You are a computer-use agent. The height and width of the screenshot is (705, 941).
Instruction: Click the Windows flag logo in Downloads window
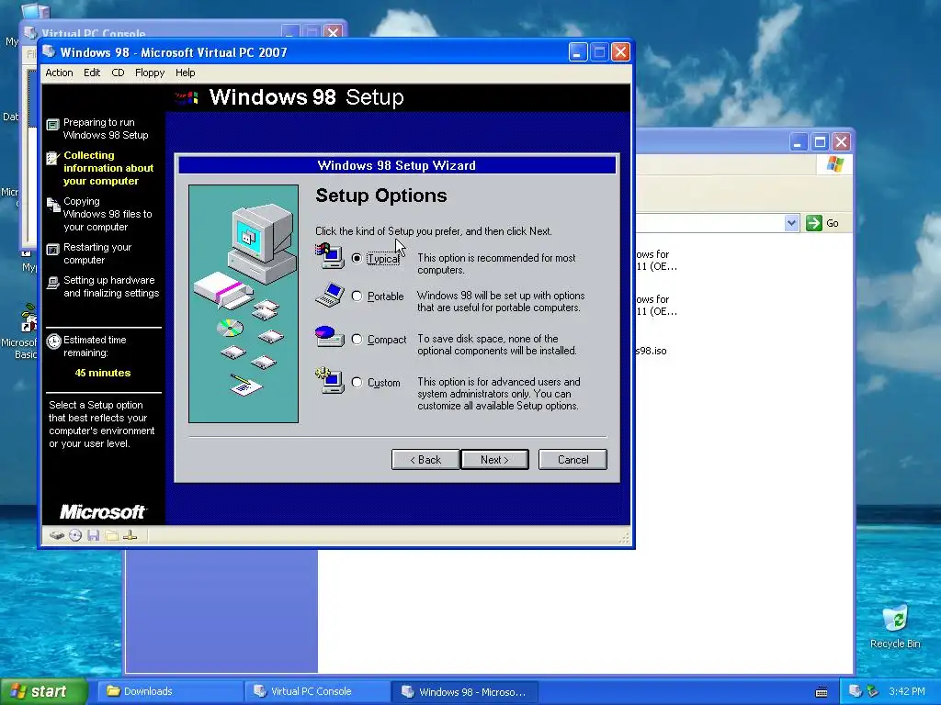(834, 164)
